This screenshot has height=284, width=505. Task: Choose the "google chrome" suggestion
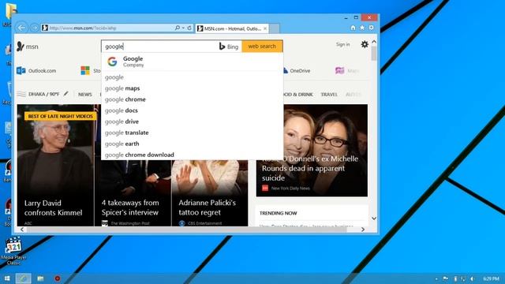(x=193, y=99)
